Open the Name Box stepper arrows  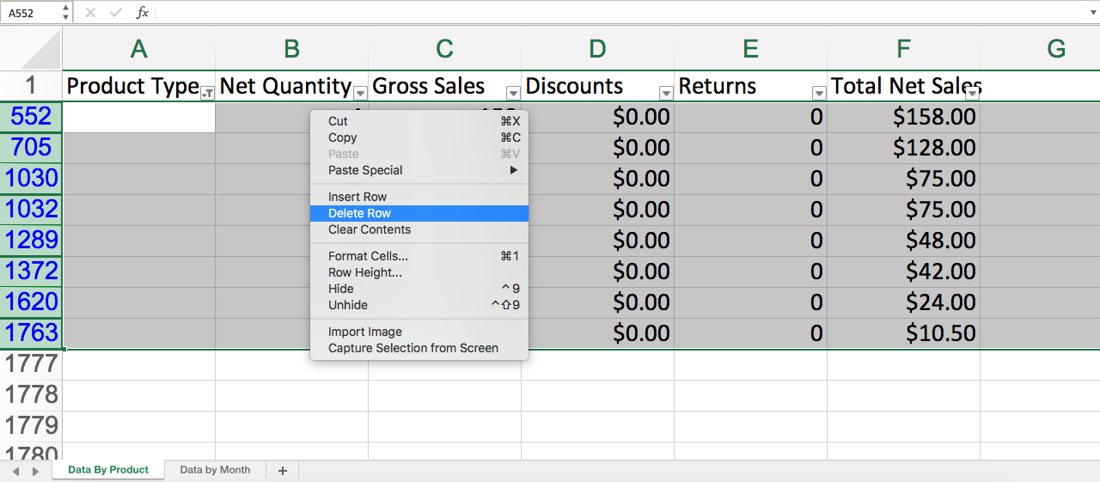(x=66, y=13)
